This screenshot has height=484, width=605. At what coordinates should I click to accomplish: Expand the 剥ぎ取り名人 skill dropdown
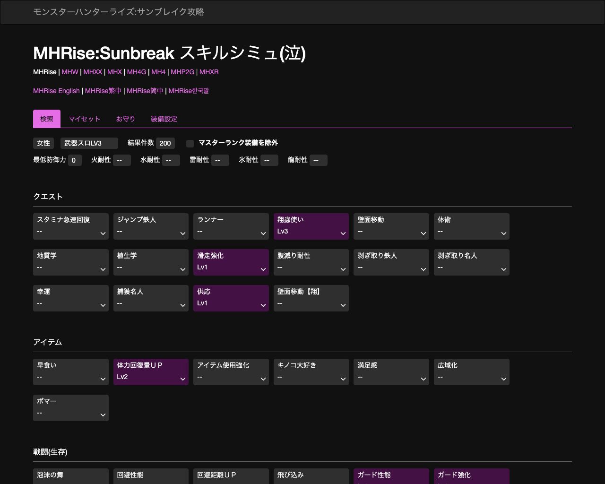[472, 262]
